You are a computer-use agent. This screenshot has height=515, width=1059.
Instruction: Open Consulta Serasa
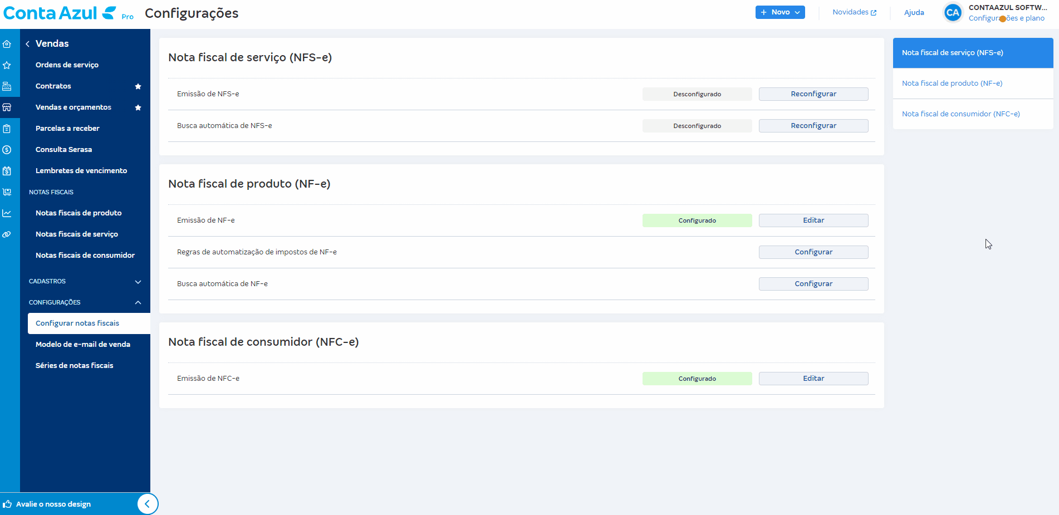[x=63, y=150]
